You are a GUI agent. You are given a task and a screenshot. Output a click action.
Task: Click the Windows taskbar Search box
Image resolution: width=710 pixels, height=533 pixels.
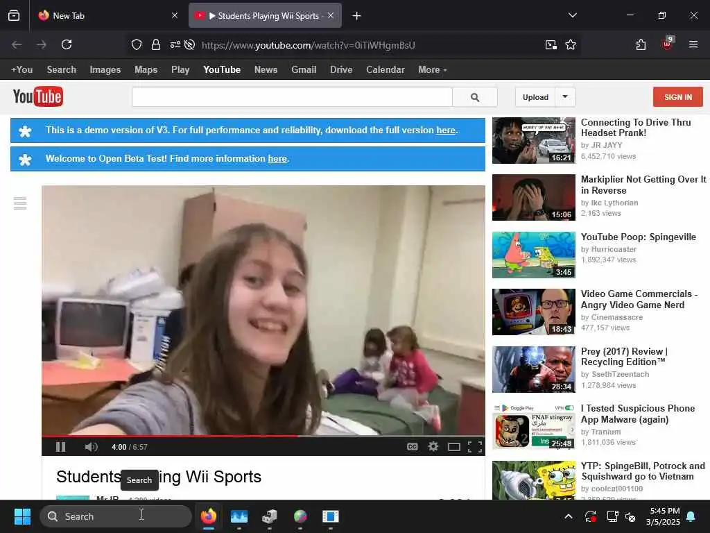[116, 516]
